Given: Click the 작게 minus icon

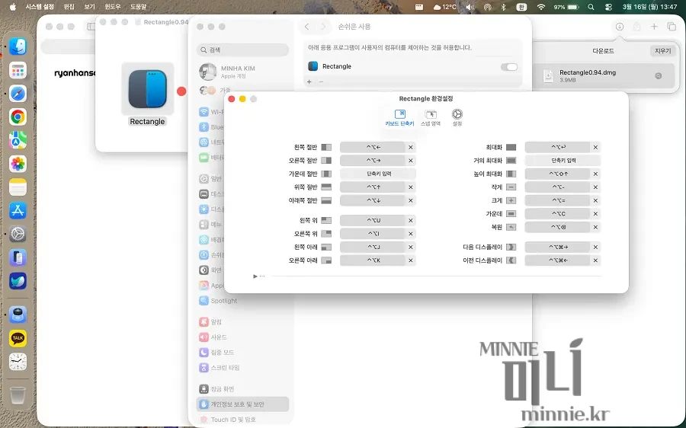Looking at the screenshot, I should click(511, 187).
